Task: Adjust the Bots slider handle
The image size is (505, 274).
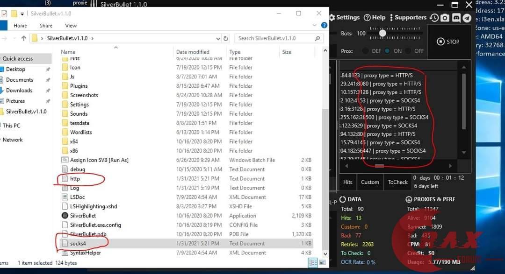Action: (x=382, y=33)
